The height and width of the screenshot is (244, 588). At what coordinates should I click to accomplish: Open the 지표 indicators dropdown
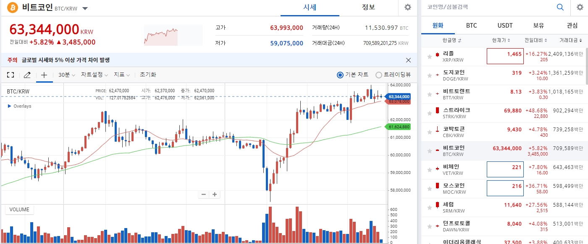(x=122, y=75)
